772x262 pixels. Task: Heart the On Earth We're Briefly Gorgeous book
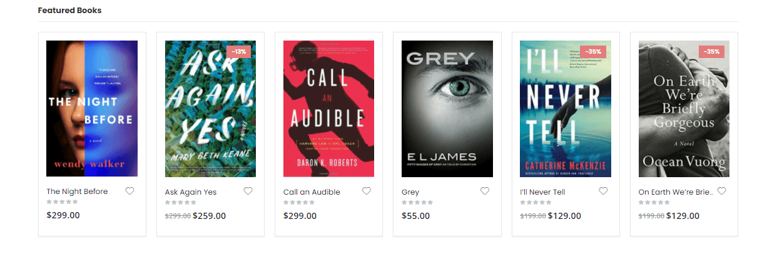coord(721,191)
